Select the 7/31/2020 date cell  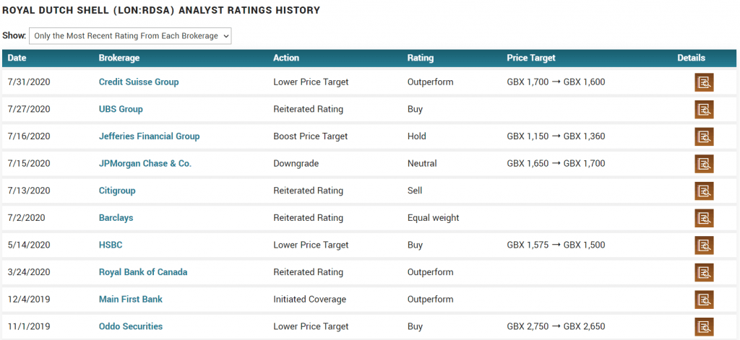tap(29, 82)
